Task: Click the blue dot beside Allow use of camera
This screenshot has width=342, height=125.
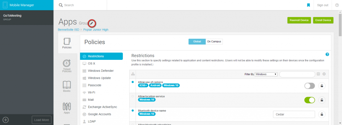Action: (x=133, y=82)
